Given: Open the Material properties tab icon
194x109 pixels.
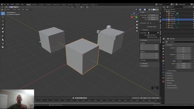Looking at the screenshot, I should pos(163,78).
